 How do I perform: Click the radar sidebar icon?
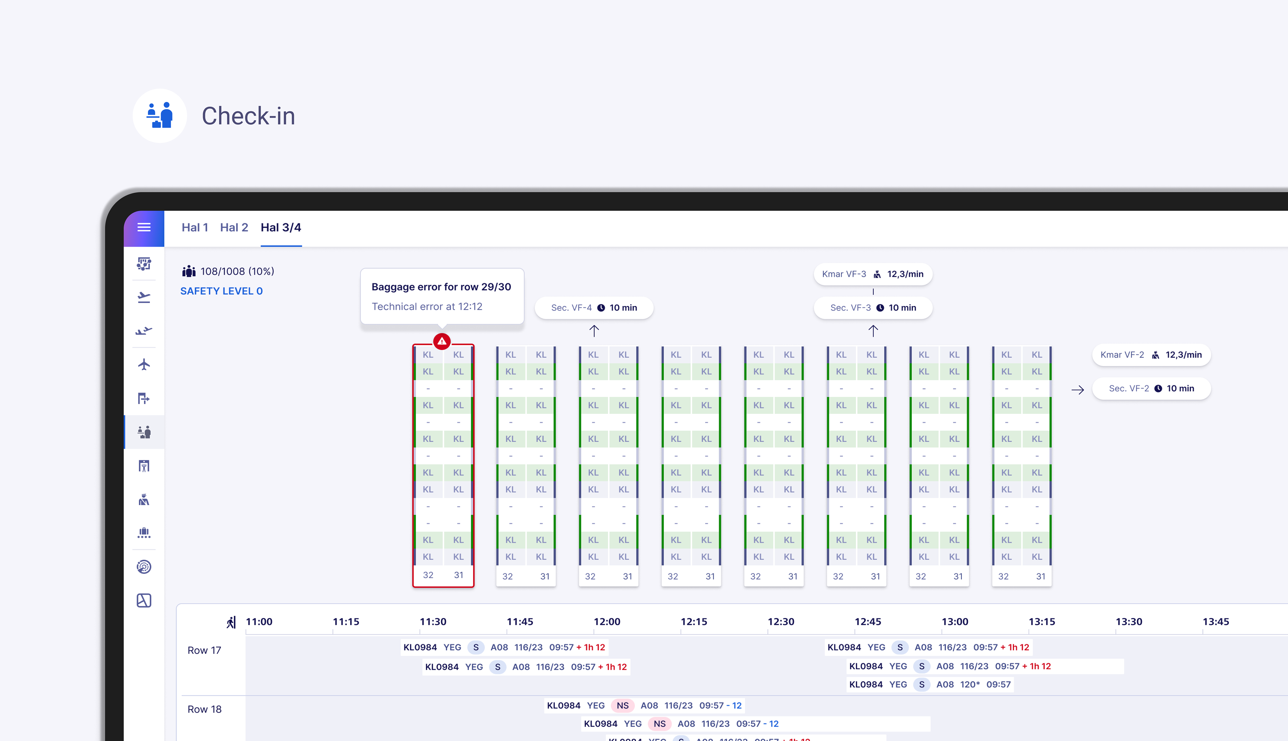[x=144, y=567]
